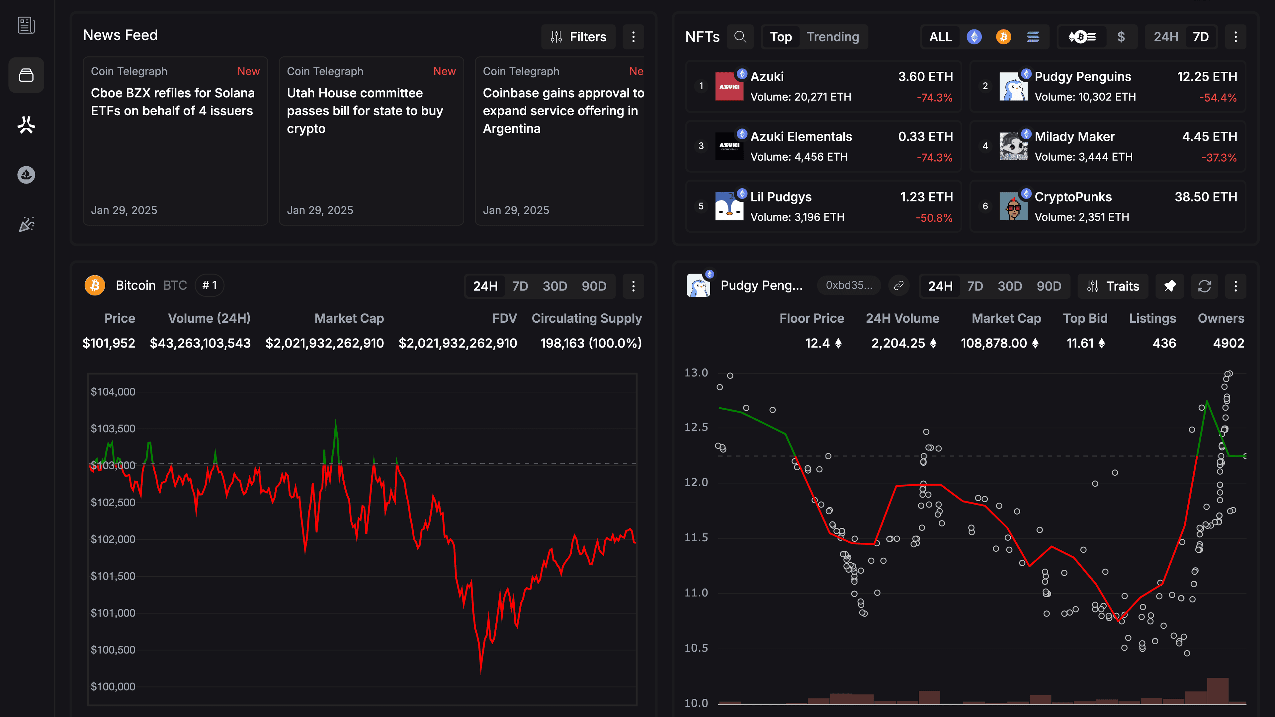Set Pudgy Penguins chart to 30D
This screenshot has height=717, width=1275.
point(1010,286)
